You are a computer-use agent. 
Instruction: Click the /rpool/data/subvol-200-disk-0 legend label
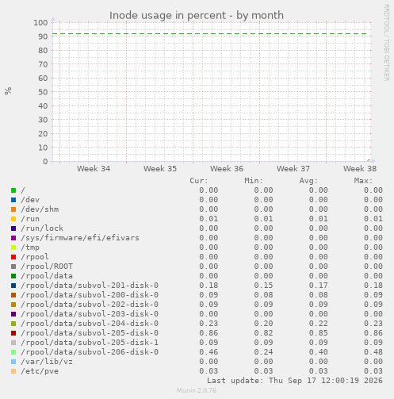[90, 295]
